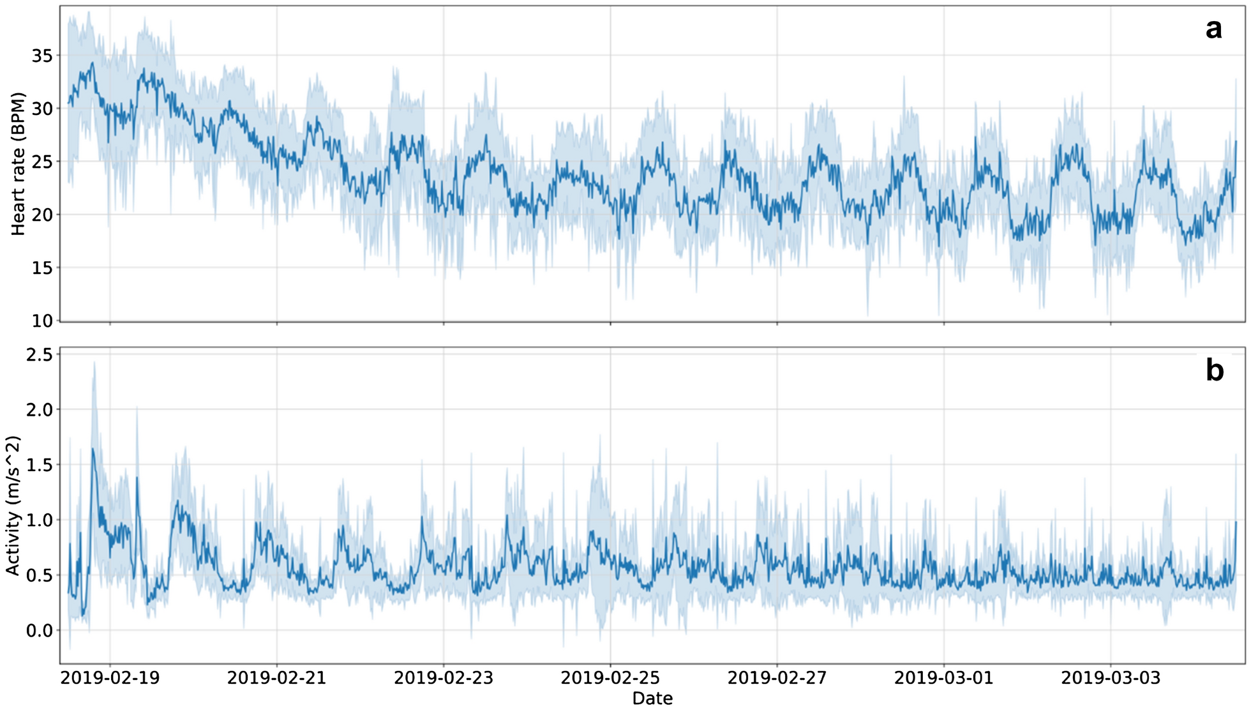Image resolution: width=1251 pixels, height=710 pixels.
Task: Click activity tick value '2.5'
Action: coord(40,354)
